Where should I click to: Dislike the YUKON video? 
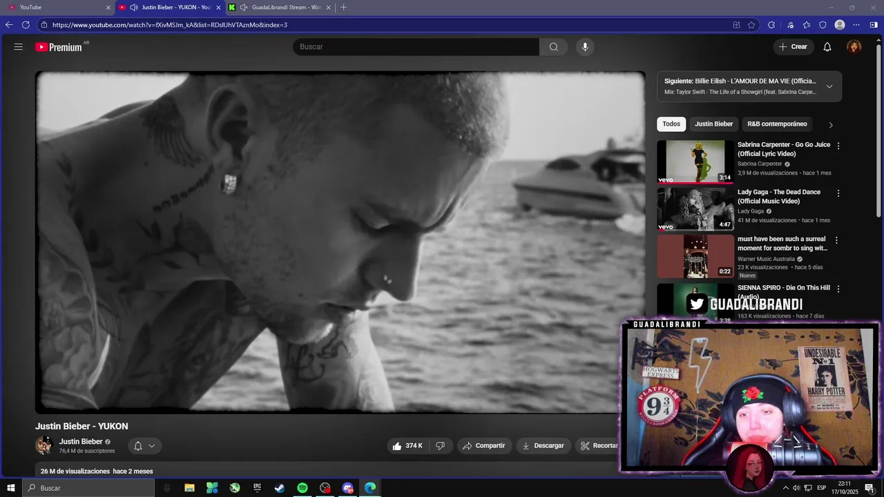pyautogui.click(x=441, y=446)
